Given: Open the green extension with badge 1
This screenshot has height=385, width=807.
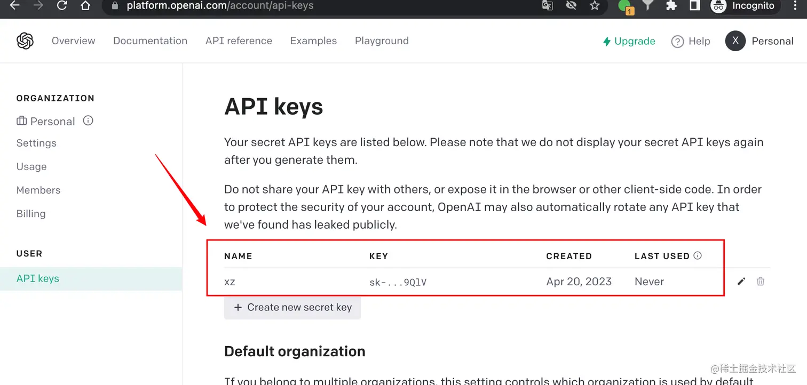Looking at the screenshot, I should point(625,6).
